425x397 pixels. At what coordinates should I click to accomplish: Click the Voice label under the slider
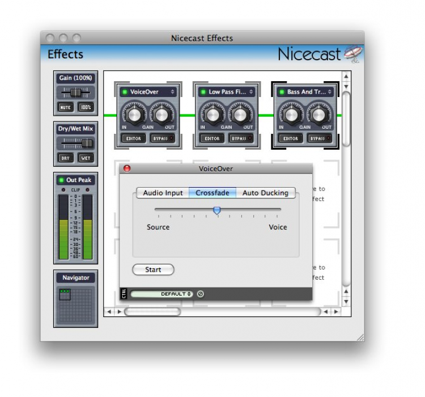(x=278, y=227)
